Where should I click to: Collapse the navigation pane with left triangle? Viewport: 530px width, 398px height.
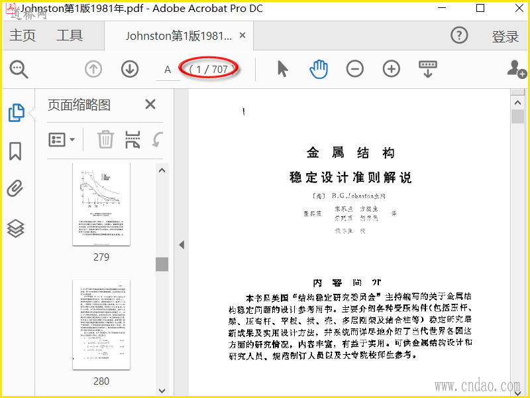click(x=182, y=245)
